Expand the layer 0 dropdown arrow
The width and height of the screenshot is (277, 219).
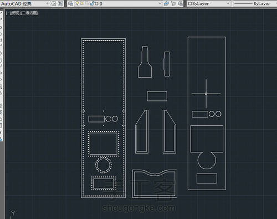(x=160, y=3)
